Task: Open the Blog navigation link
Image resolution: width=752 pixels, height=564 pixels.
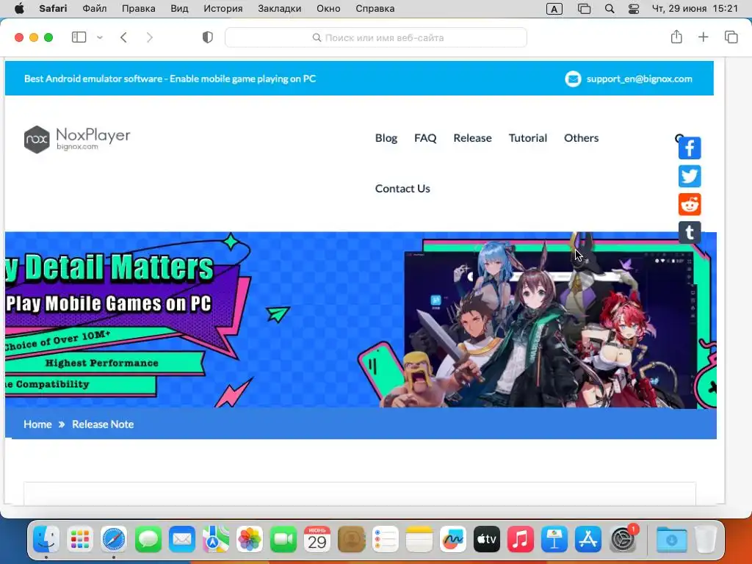Action: [x=386, y=138]
